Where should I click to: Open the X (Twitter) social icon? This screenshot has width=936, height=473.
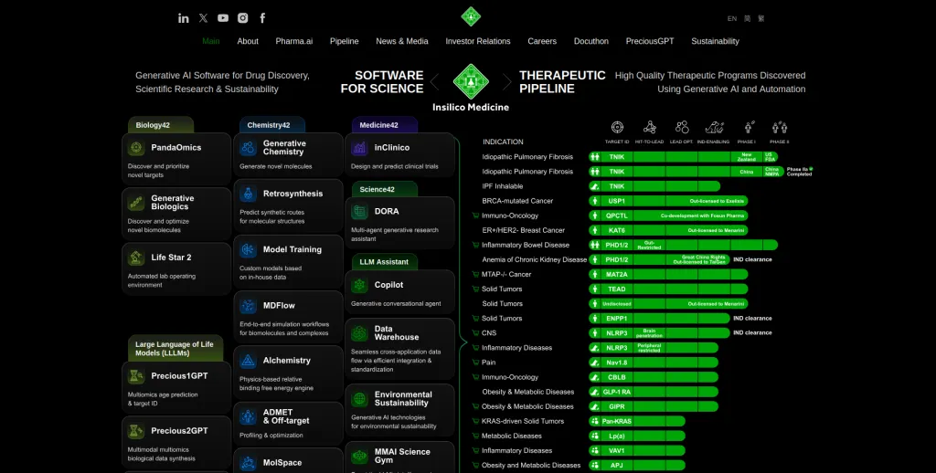(204, 18)
